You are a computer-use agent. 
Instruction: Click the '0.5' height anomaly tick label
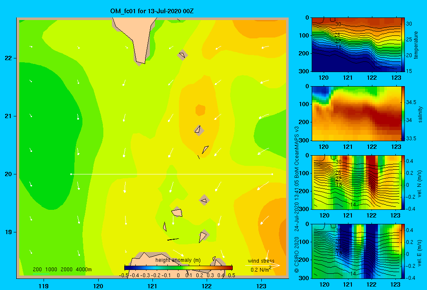[231, 275]
